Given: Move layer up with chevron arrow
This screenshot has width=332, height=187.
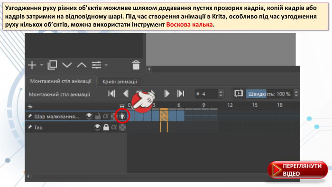Looking at the screenshot, I should coord(82,65).
